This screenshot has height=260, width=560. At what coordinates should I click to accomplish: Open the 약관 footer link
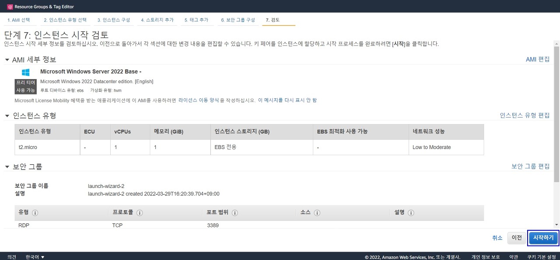[514, 257]
